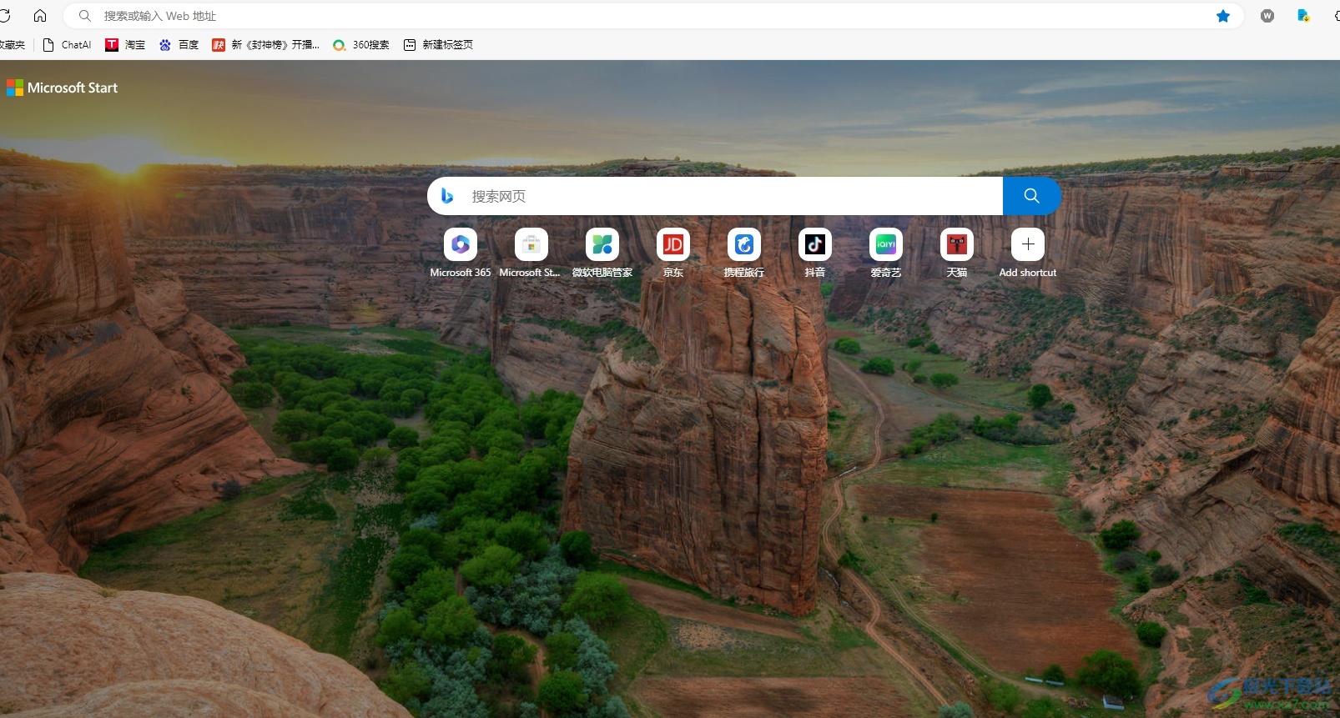Open the document extension icon in toolbar
1340x718 pixels.
coord(1303,16)
